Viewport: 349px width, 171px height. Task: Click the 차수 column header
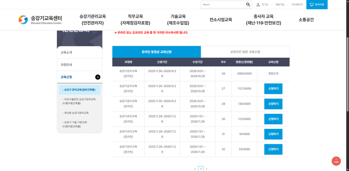tap(224, 62)
